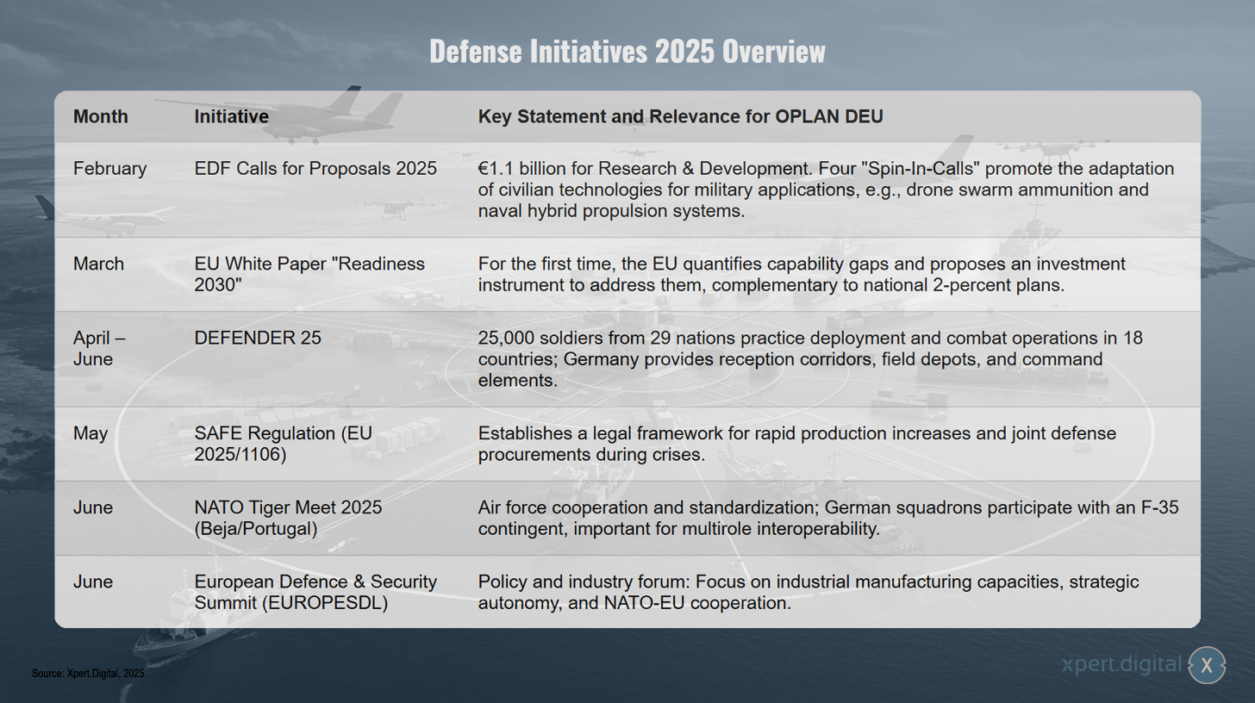
Task: Click the 'Defense Initiatives 2025 Overview' title
Action: (x=627, y=52)
